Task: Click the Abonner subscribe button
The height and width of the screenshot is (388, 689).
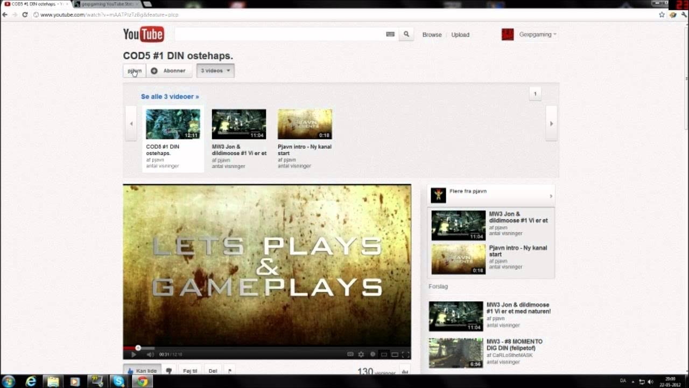Action: point(168,71)
